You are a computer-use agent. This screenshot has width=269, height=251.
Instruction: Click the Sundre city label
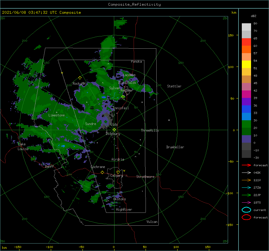91,124
